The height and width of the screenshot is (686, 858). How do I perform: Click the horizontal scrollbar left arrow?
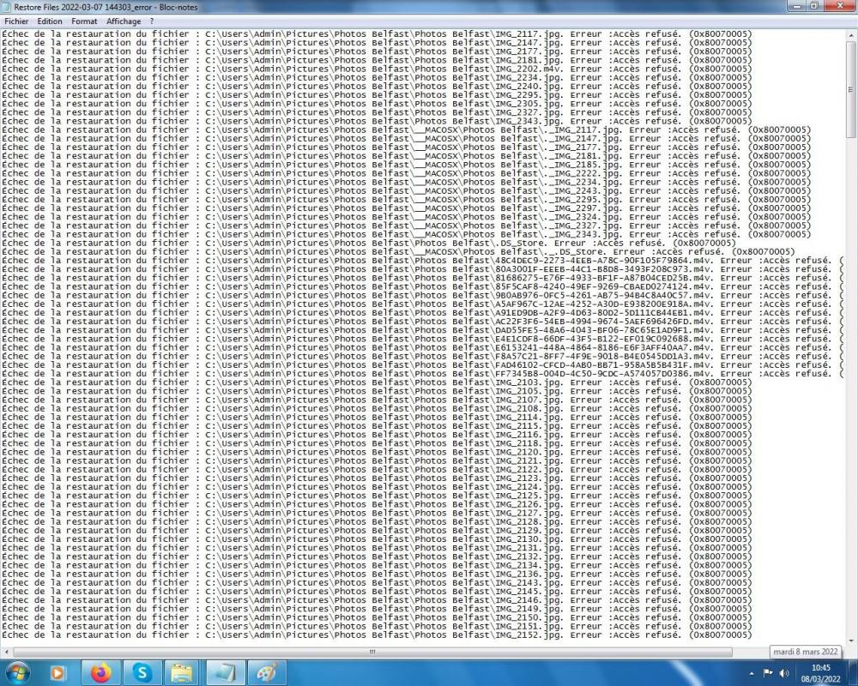point(6,652)
